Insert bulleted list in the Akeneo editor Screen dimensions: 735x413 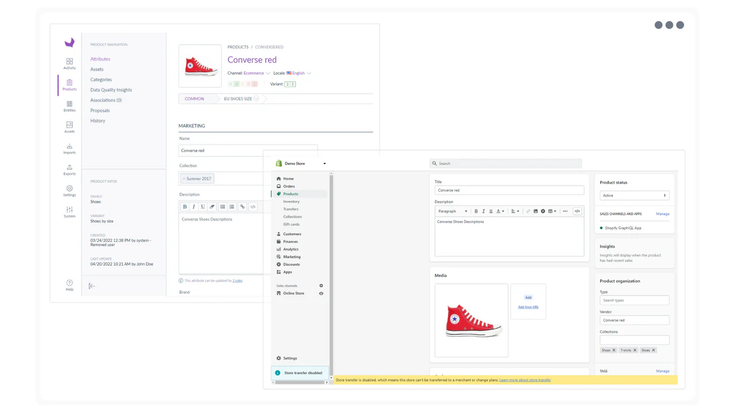click(223, 206)
